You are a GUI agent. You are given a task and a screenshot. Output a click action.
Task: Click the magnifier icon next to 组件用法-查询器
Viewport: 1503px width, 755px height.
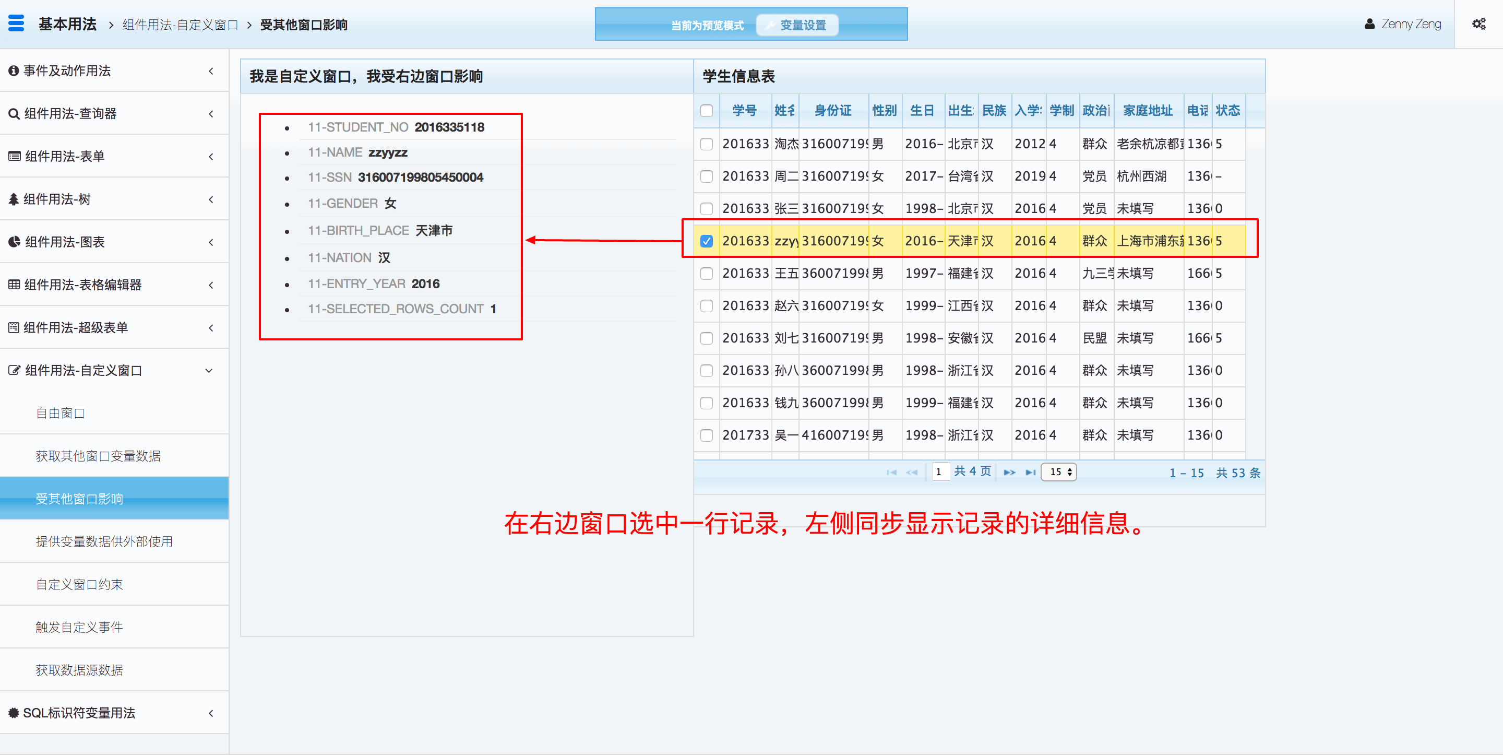pyautogui.click(x=14, y=114)
